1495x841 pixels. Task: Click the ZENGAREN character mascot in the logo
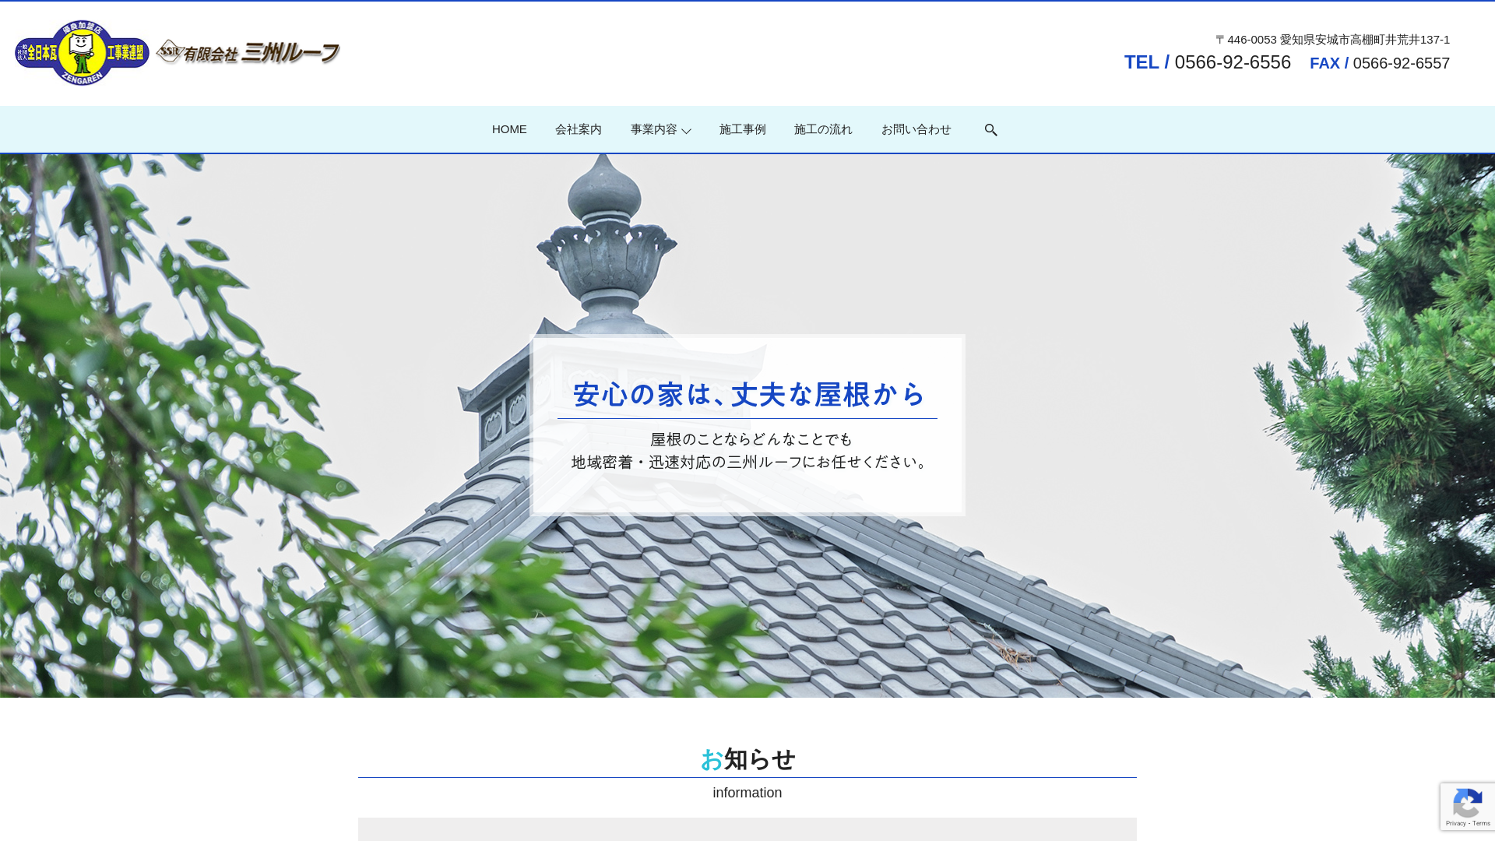tap(80, 52)
